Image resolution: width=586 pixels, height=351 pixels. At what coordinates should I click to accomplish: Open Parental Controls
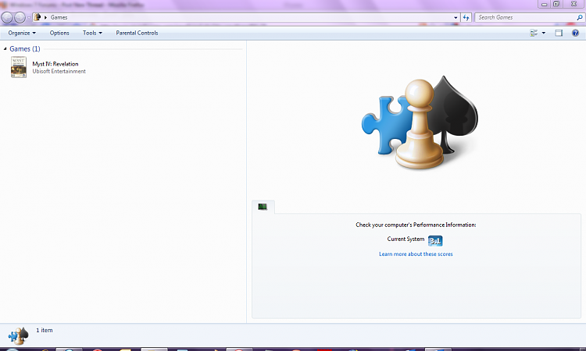138,33
